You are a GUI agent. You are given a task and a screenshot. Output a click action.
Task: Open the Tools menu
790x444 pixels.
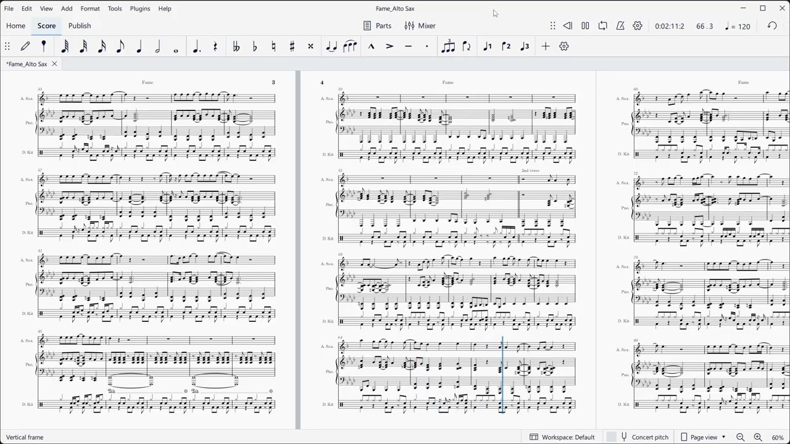pos(115,9)
